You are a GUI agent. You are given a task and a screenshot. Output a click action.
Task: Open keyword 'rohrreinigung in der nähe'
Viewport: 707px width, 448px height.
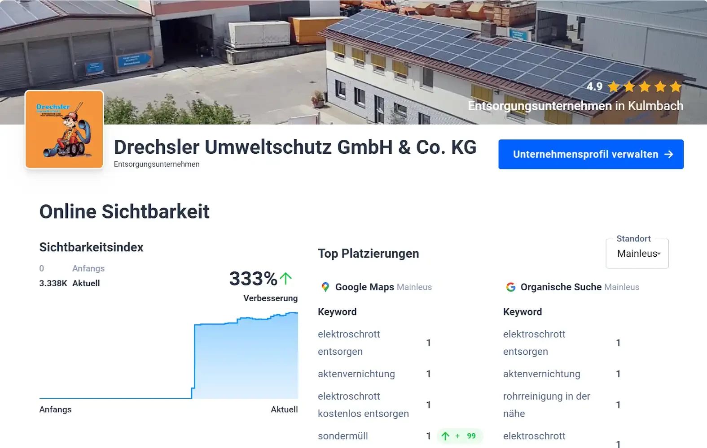547,405
